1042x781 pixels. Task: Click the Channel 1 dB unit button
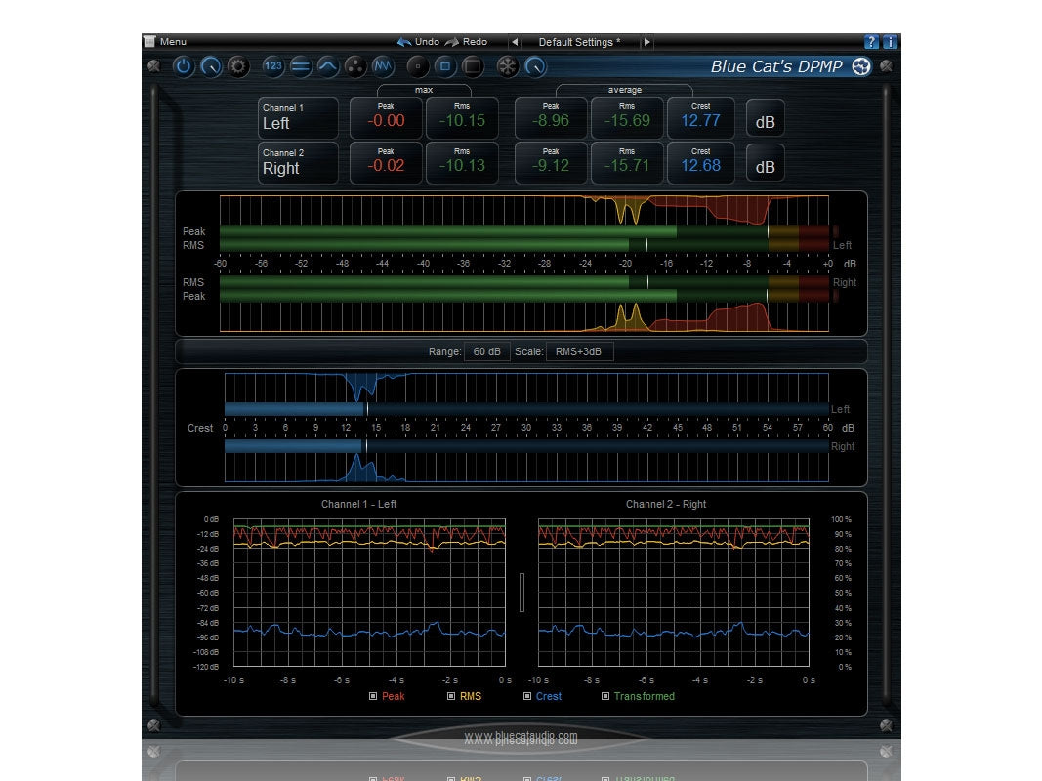pos(766,123)
